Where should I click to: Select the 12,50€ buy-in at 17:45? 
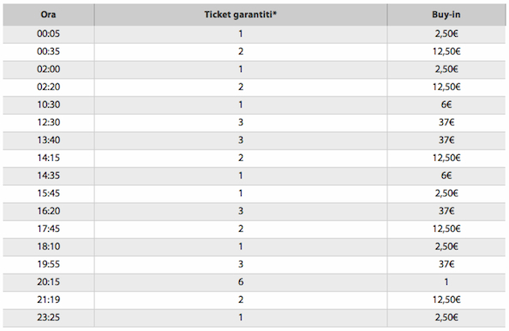(446, 228)
